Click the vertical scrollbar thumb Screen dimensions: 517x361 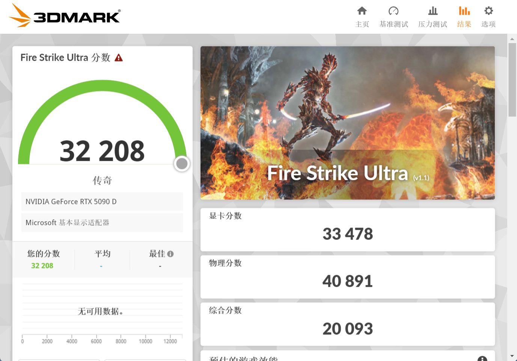[x=512, y=80]
